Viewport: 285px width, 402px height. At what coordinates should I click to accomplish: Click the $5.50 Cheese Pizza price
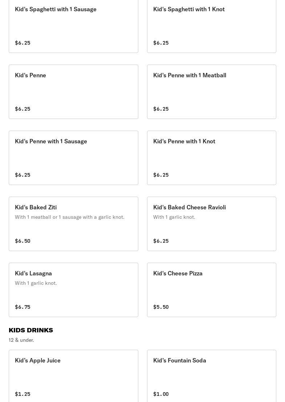coord(161,307)
